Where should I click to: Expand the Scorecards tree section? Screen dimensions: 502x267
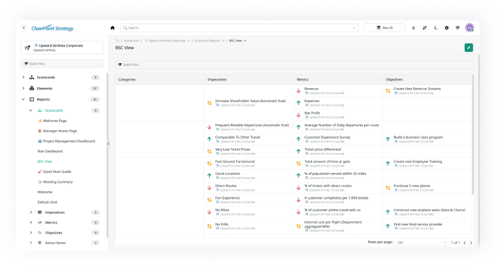[x=23, y=77]
